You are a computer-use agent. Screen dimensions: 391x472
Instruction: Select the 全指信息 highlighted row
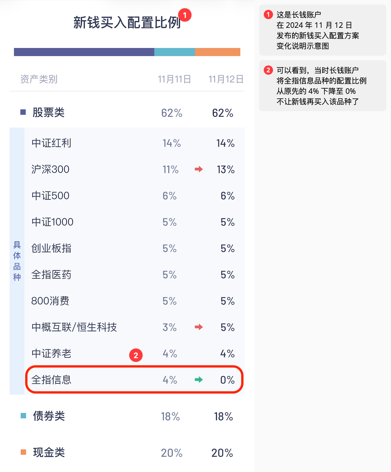[x=134, y=380]
